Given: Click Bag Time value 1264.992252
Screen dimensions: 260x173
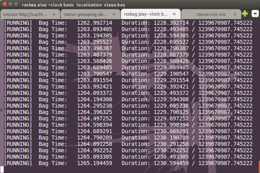Looking at the screenshot, I should coord(94,151).
